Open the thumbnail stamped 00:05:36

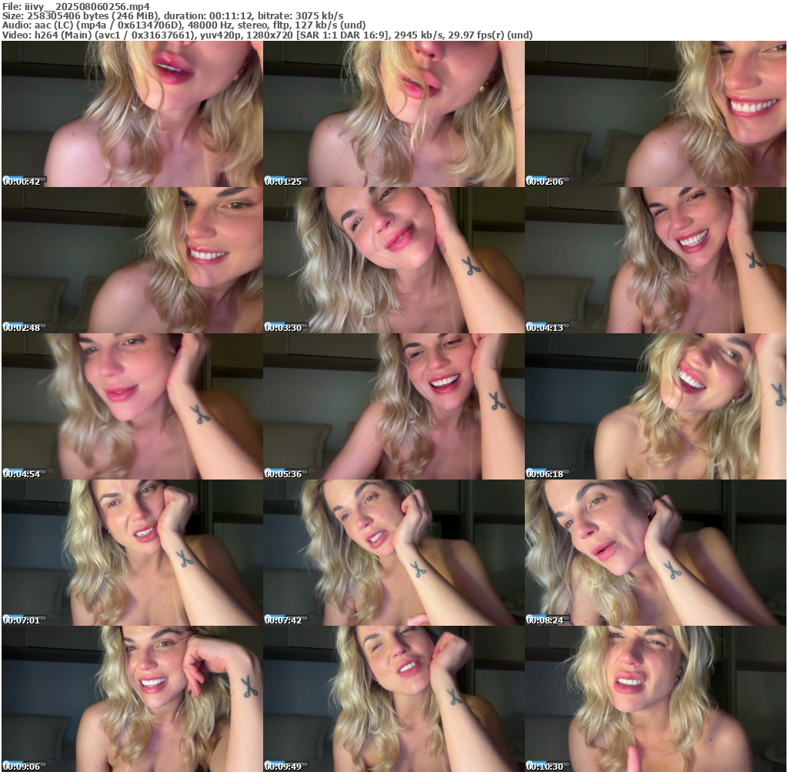(x=393, y=406)
